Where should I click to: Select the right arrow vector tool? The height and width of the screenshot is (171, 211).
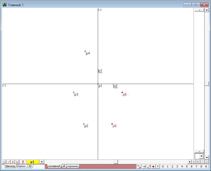click(x=144, y=166)
